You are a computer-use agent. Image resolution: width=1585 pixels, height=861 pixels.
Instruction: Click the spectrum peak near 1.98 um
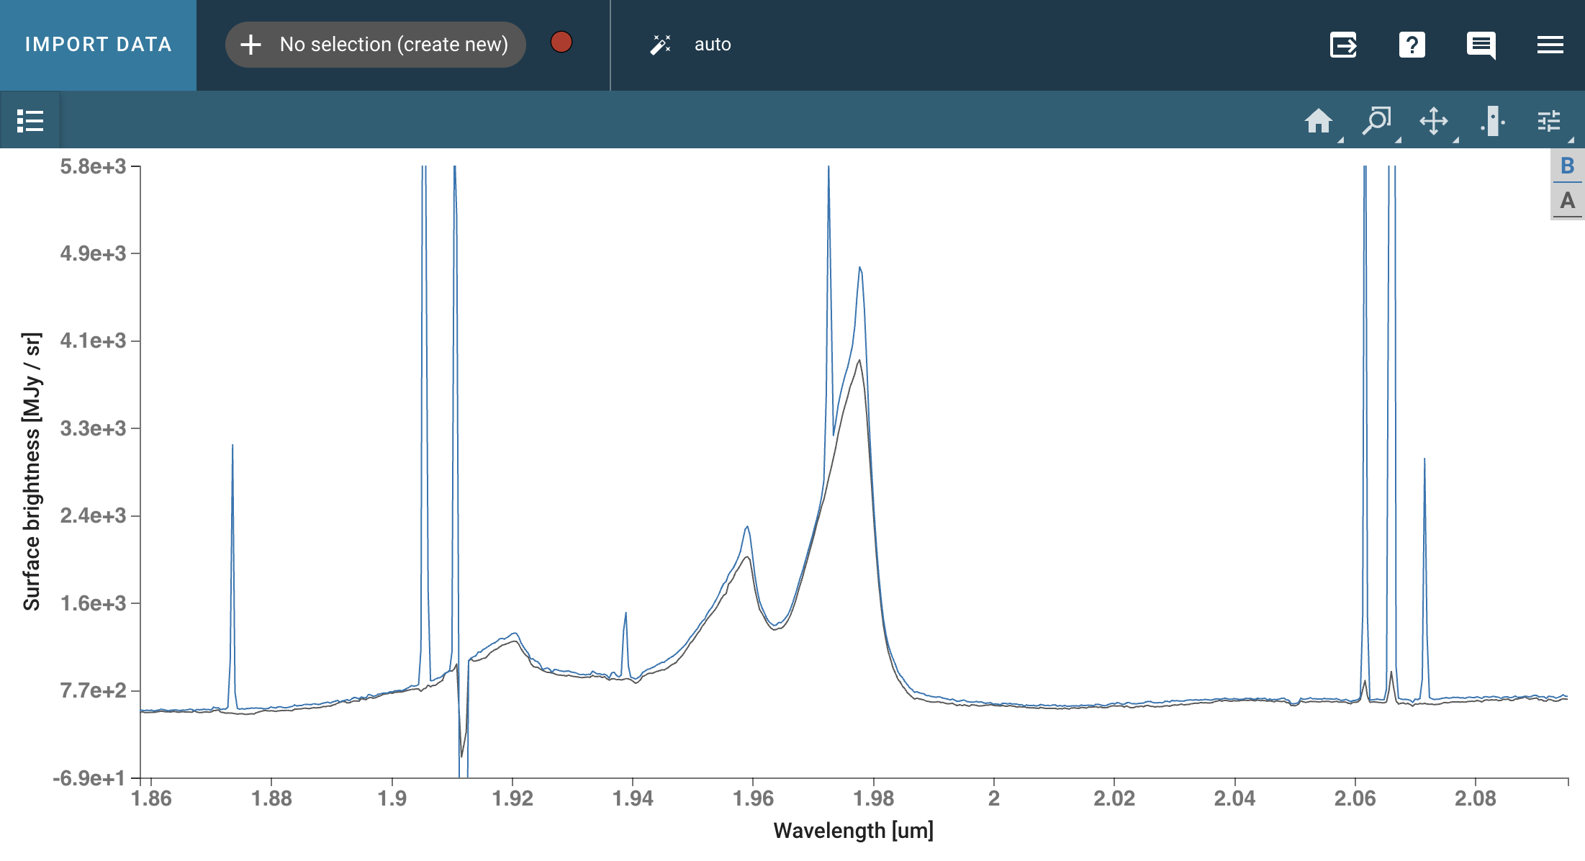pyautogui.click(x=859, y=269)
